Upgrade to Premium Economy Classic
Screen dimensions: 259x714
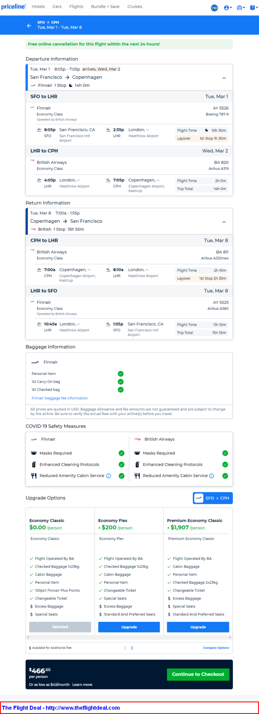point(198,627)
